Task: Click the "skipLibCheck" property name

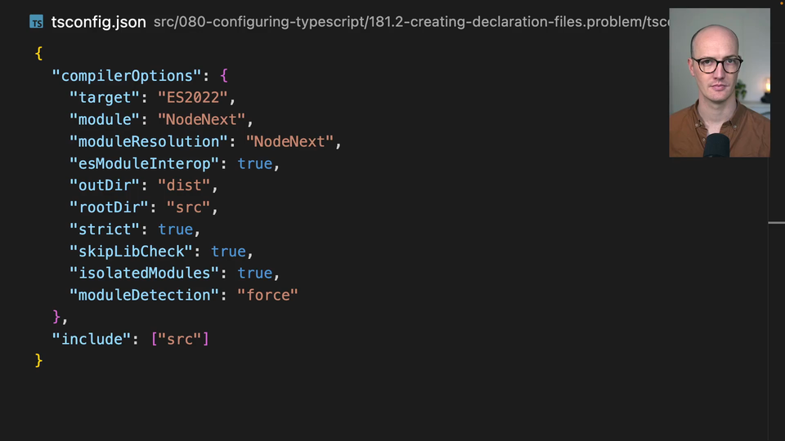Action: click(131, 251)
